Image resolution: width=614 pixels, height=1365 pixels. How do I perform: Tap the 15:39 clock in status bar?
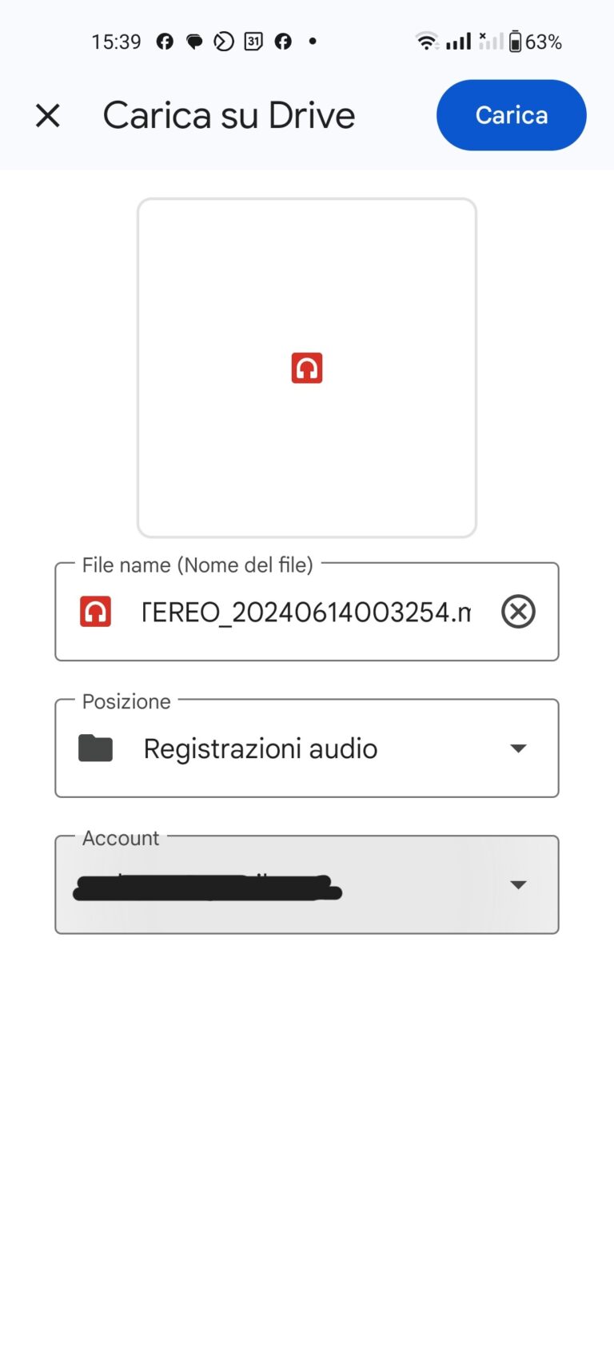[x=116, y=42]
